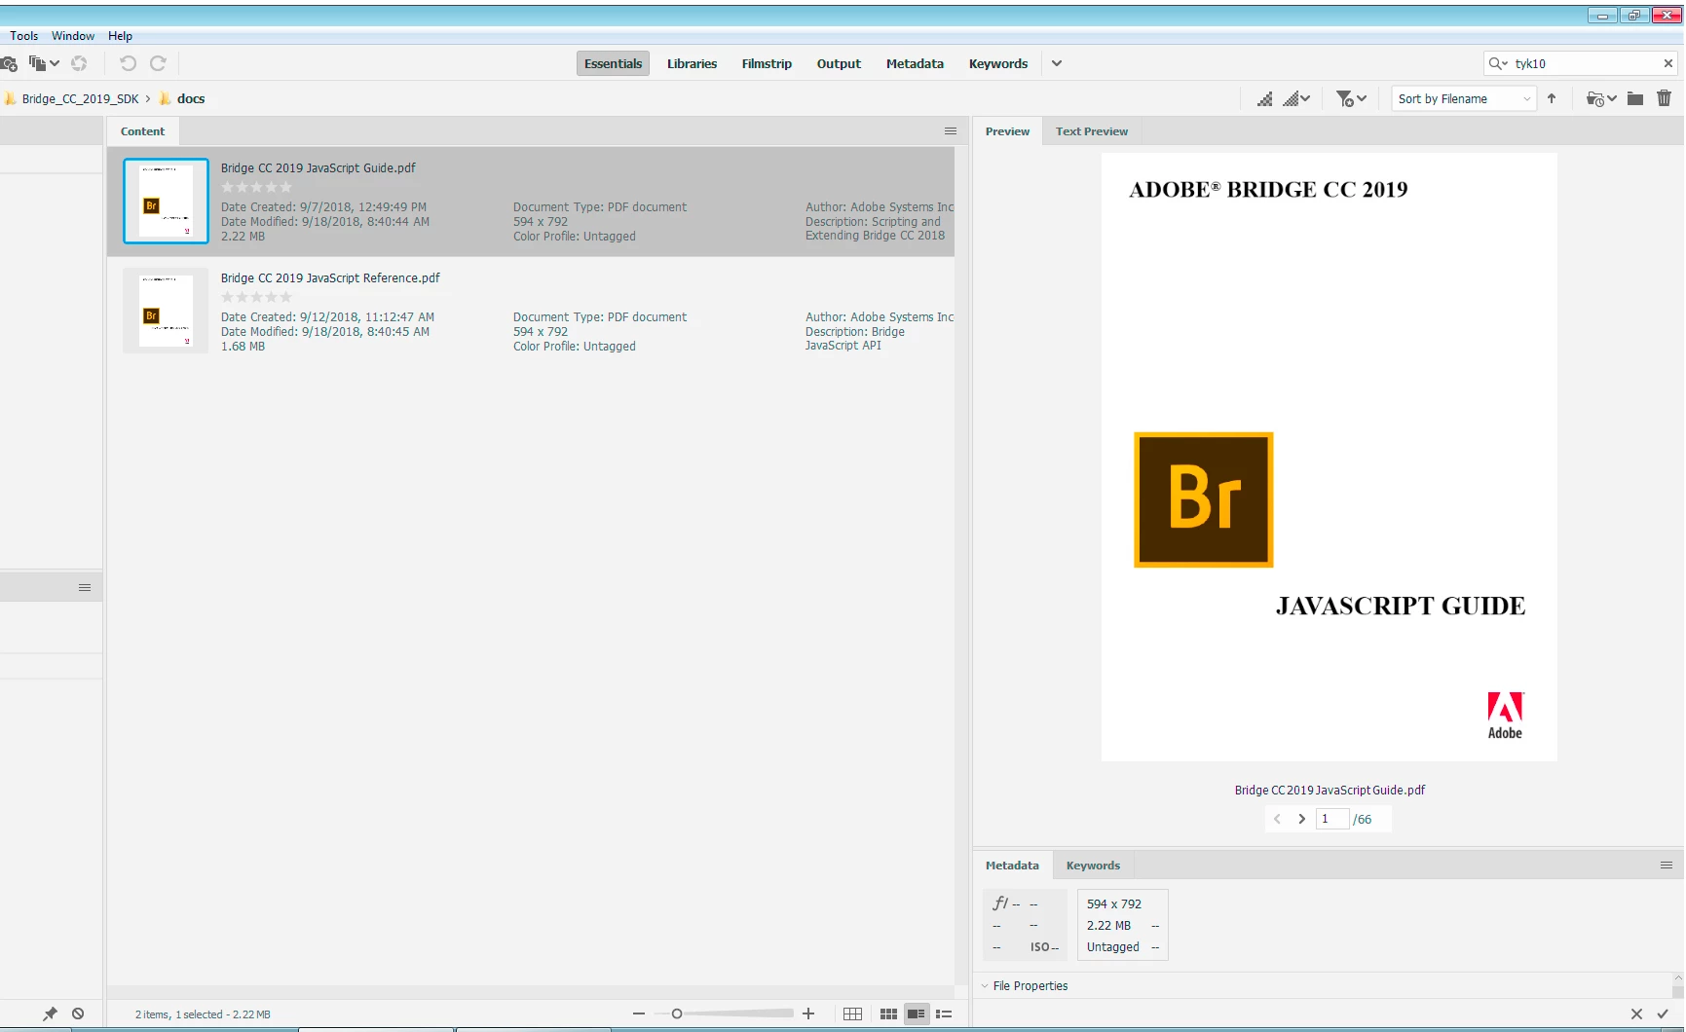
Task: Apply metadata changes with the checkmark icon
Action: [1663, 1014]
